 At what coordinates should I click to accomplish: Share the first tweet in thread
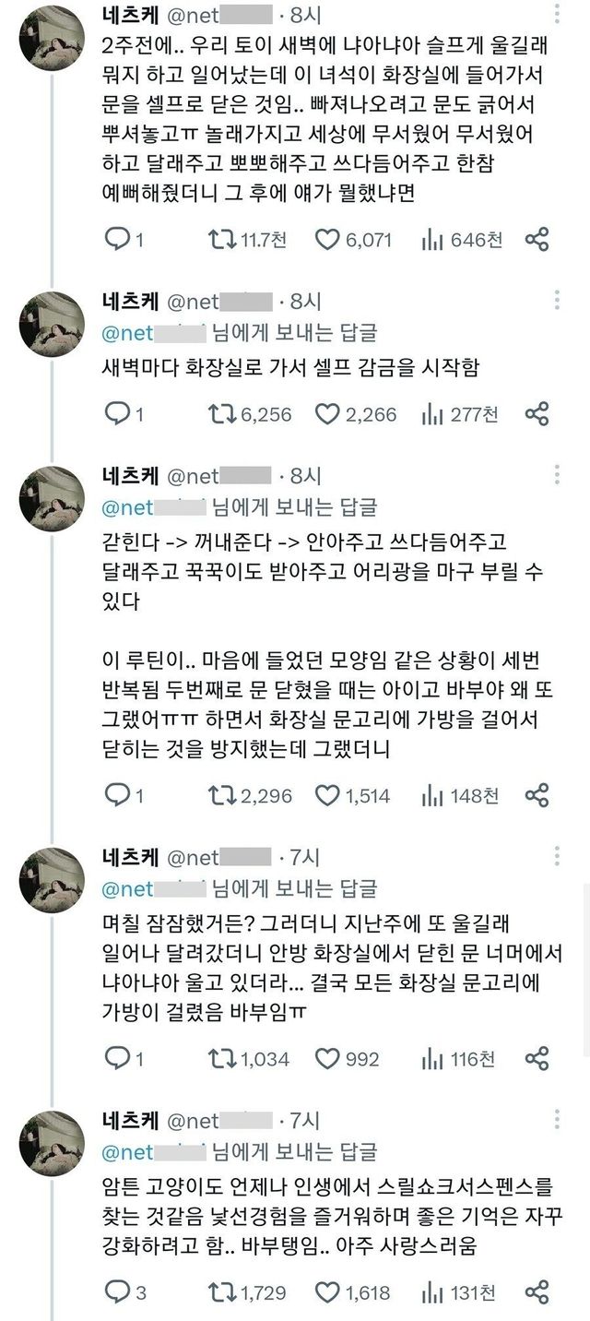click(537, 240)
